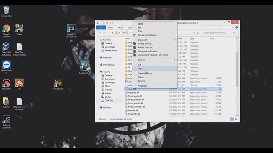The width and height of the screenshot is (273, 153).
Task: Open GeForce Experience desktop shortcut
Action: click(x=6, y=122)
